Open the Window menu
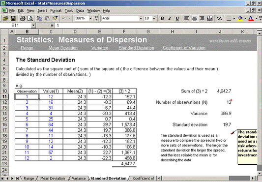Image resolution: width=262 pixels, height=182 pixels. click(x=93, y=11)
